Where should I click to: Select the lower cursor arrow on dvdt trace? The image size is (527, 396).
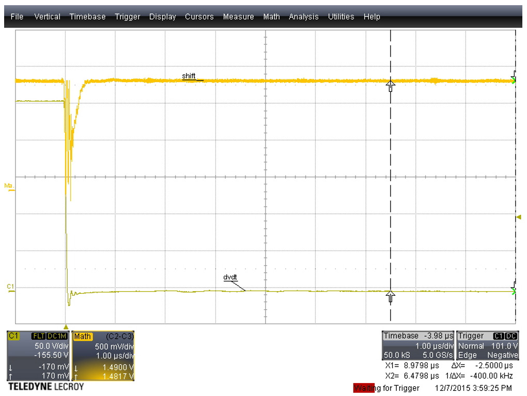(x=391, y=296)
